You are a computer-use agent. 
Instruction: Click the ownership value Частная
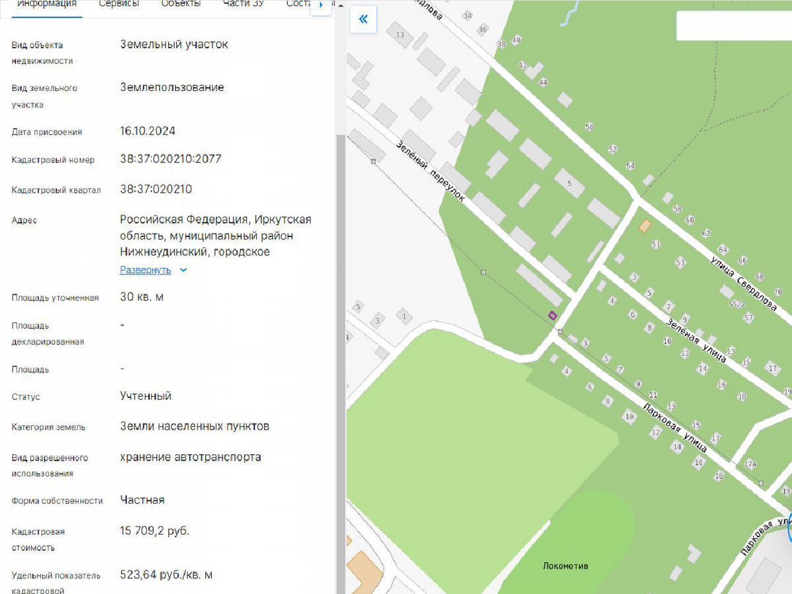[x=143, y=500]
